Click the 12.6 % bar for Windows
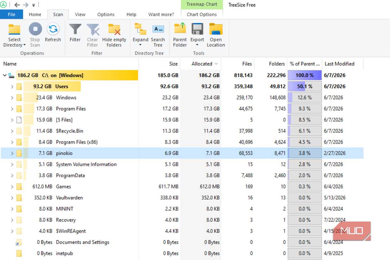 305,98
